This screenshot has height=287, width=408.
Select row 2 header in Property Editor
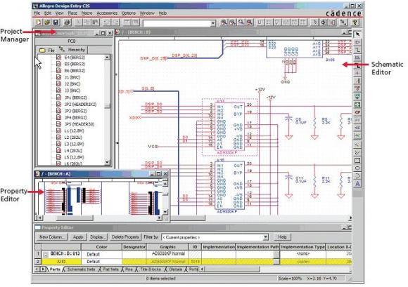pos(38,262)
